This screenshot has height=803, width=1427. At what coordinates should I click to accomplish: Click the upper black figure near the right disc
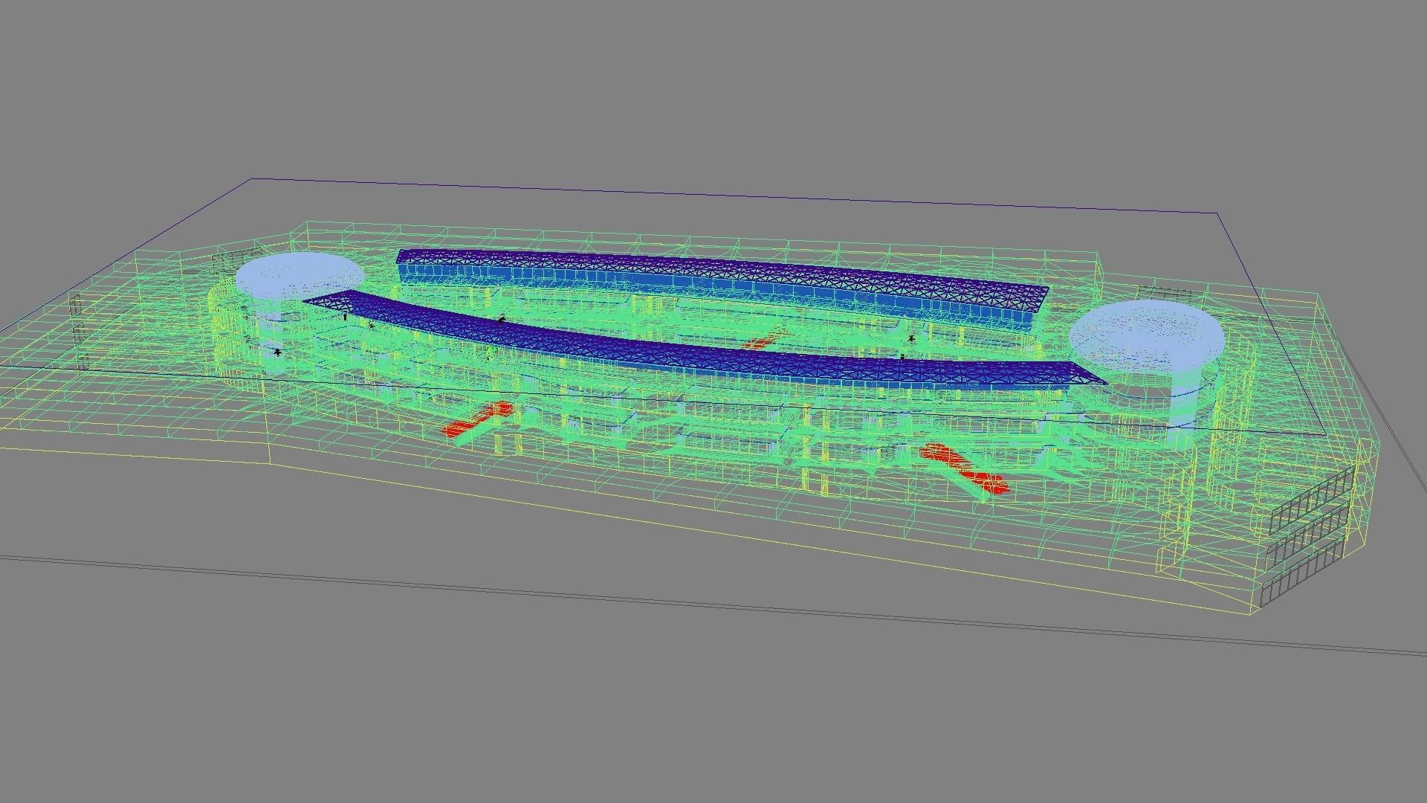(912, 339)
